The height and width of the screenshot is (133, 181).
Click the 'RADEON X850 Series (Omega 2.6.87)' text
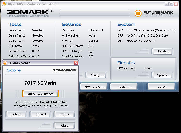pos(150,30)
